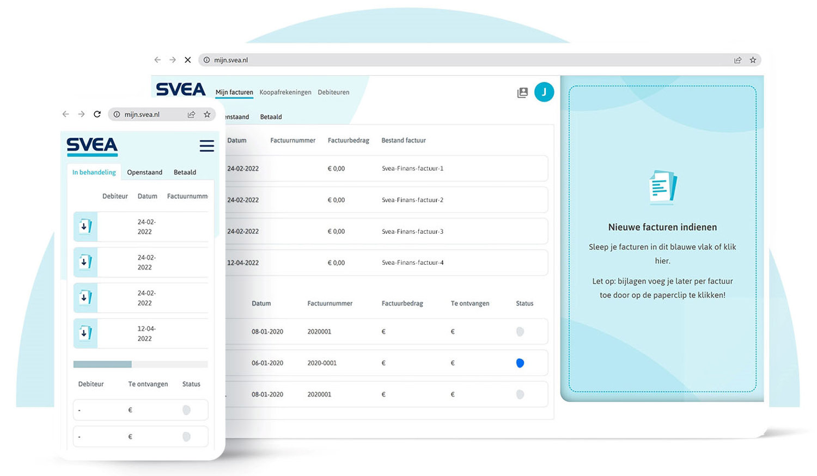The height and width of the screenshot is (476, 817).
Task: Select the Openstaand tab in the mobile view
Action: (144, 172)
